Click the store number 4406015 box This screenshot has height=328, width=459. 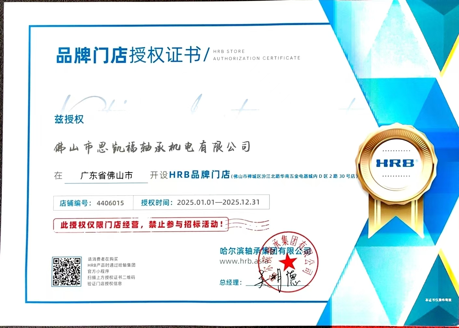pos(93,203)
